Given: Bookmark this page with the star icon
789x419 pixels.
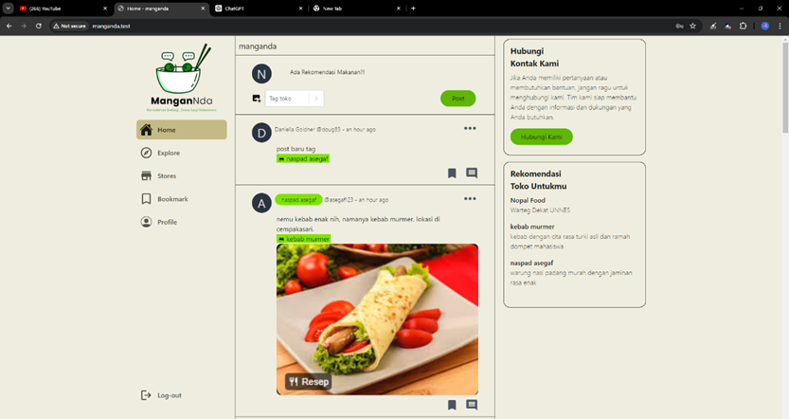Looking at the screenshot, I should [x=693, y=26].
